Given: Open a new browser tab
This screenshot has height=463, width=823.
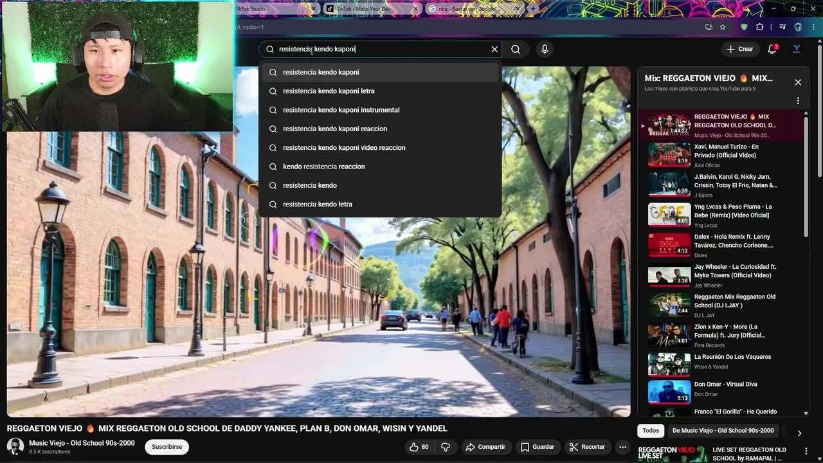Looking at the screenshot, I should [533, 8].
